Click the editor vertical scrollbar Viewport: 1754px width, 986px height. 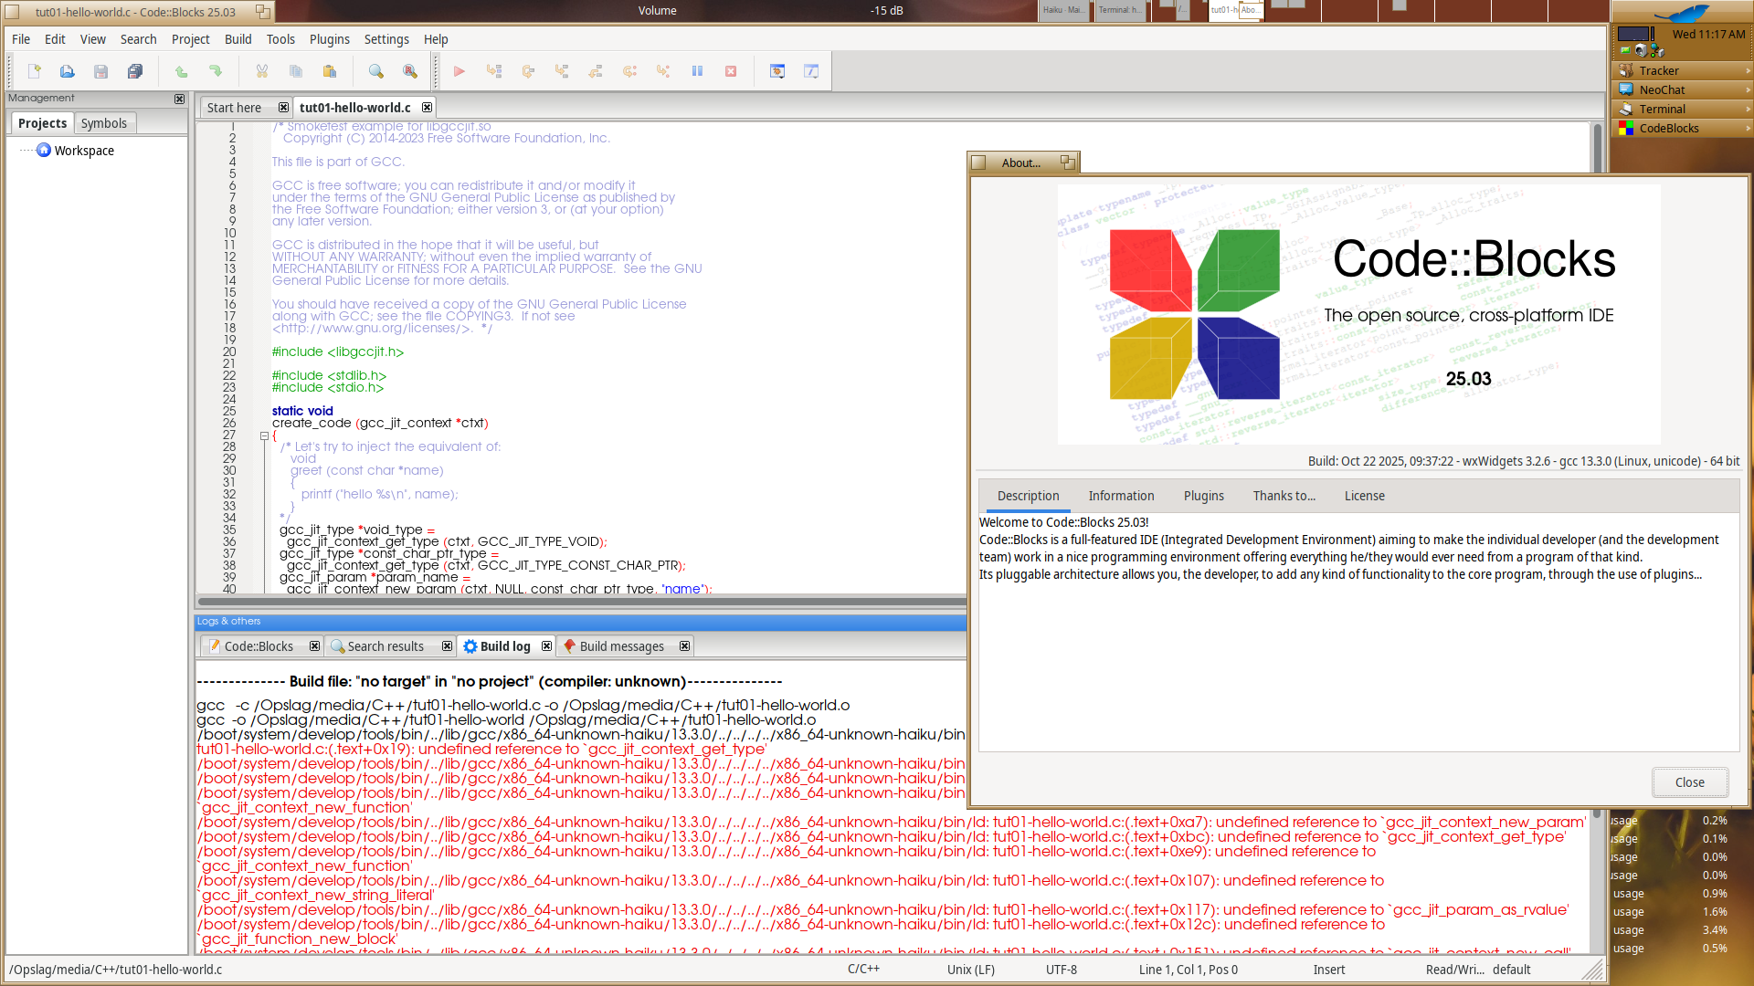tap(1597, 146)
